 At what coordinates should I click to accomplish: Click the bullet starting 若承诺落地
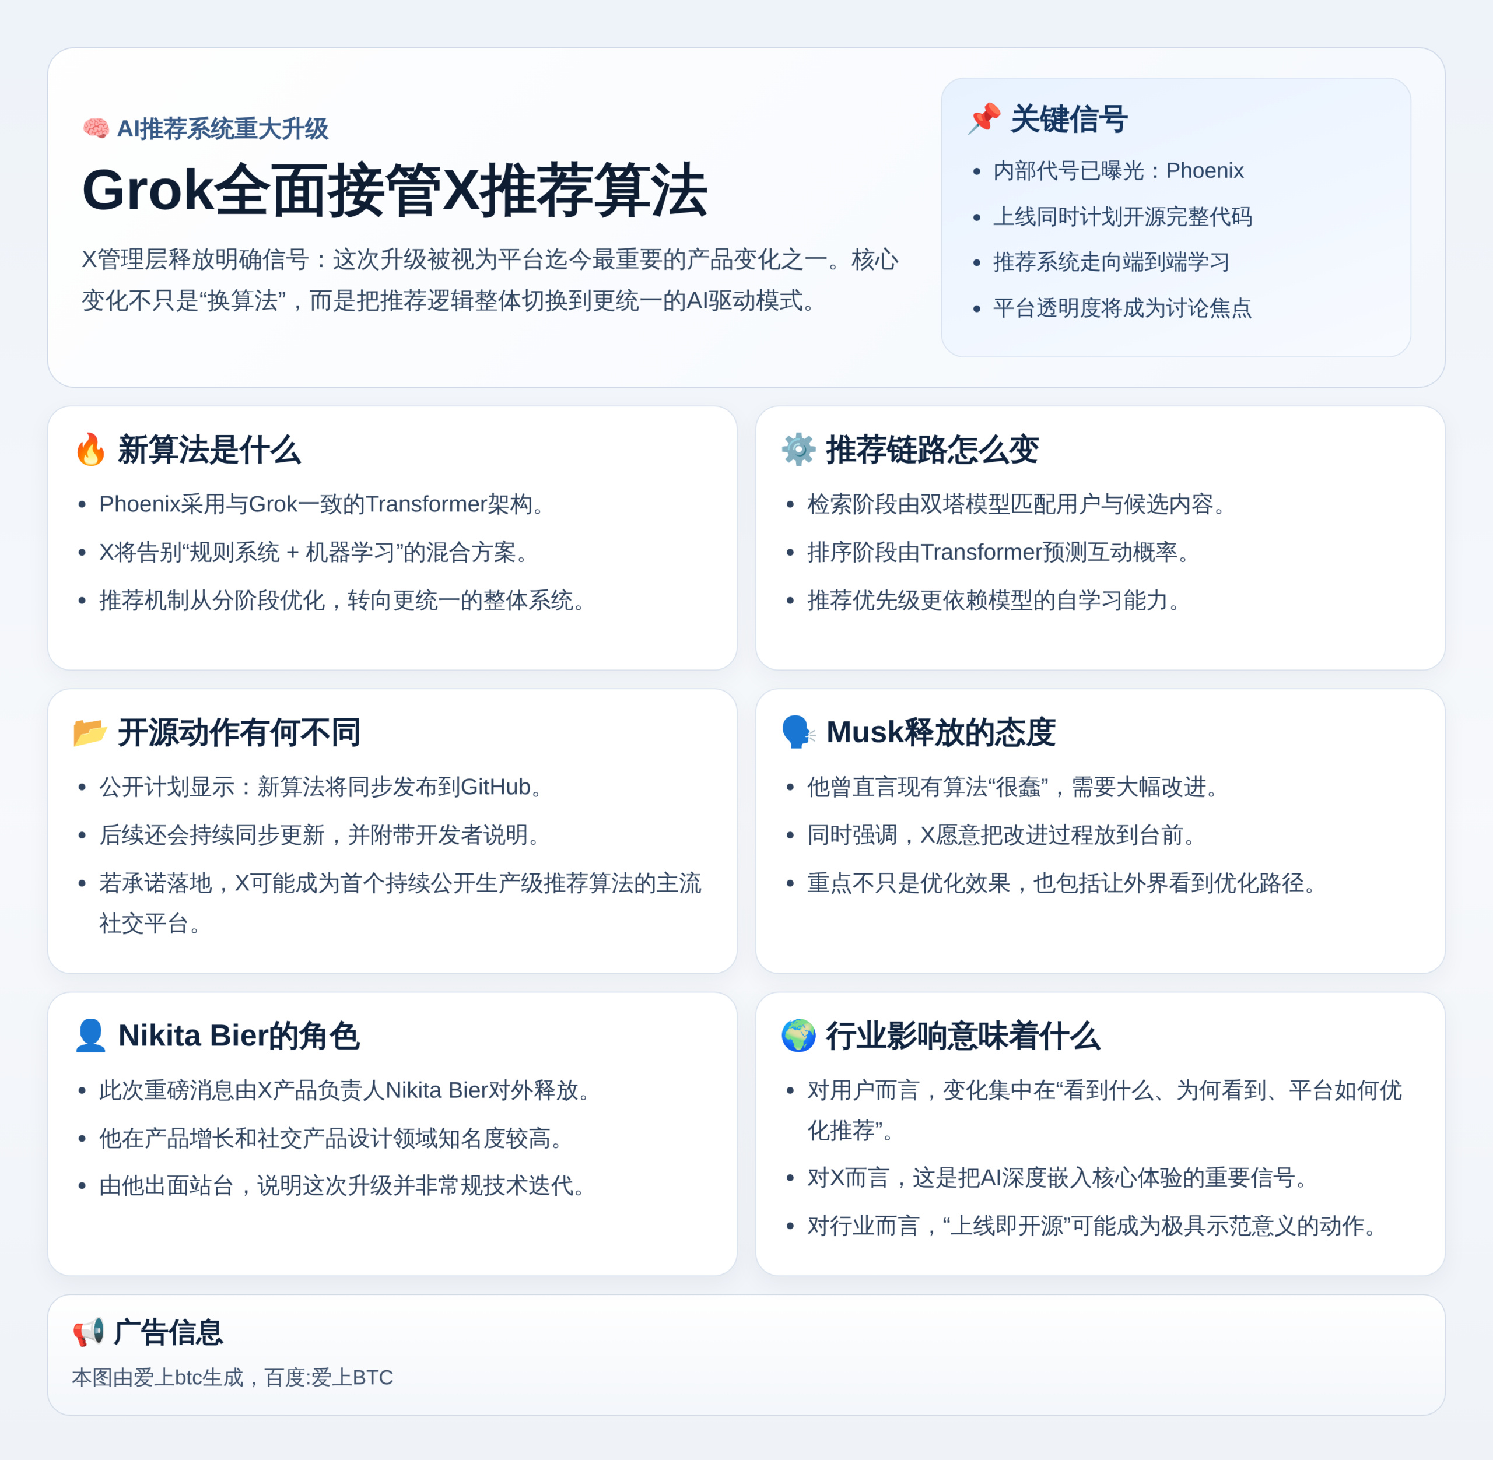point(400,903)
